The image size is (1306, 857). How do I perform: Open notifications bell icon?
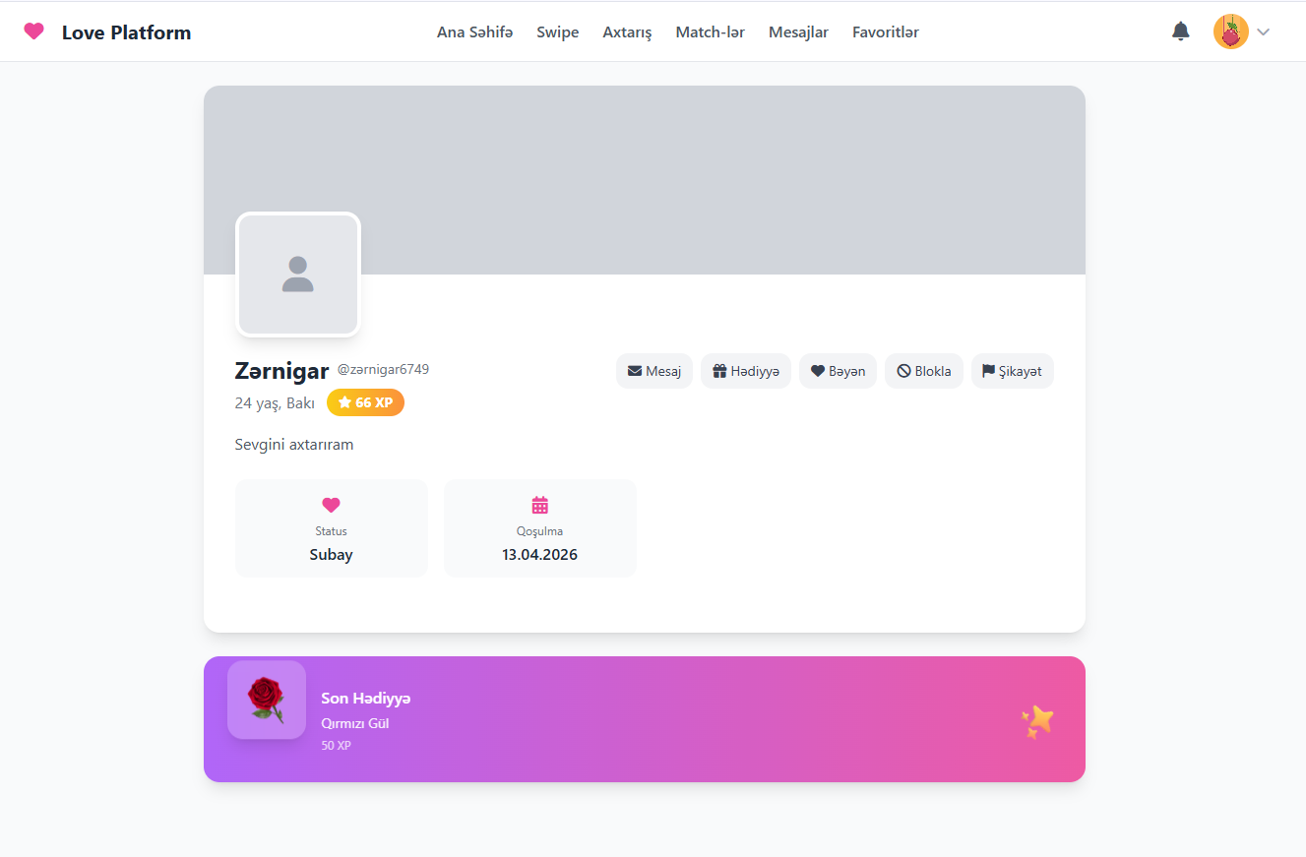click(1180, 31)
